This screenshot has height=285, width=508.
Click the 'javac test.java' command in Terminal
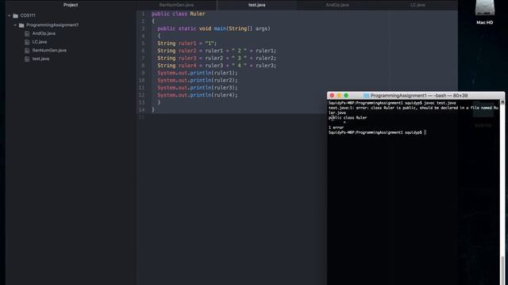tap(440, 103)
